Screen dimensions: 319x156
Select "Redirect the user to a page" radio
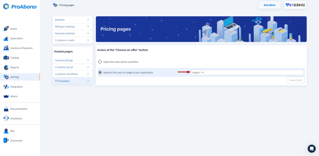[100, 72]
